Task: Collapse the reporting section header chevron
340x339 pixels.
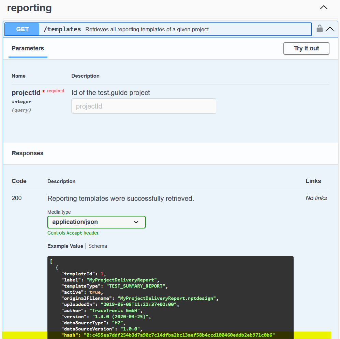Action: (x=323, y=7)
